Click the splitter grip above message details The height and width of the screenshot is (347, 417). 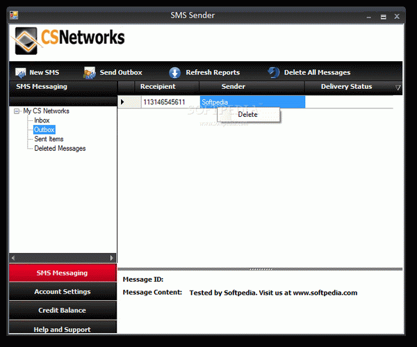[261, 269]
